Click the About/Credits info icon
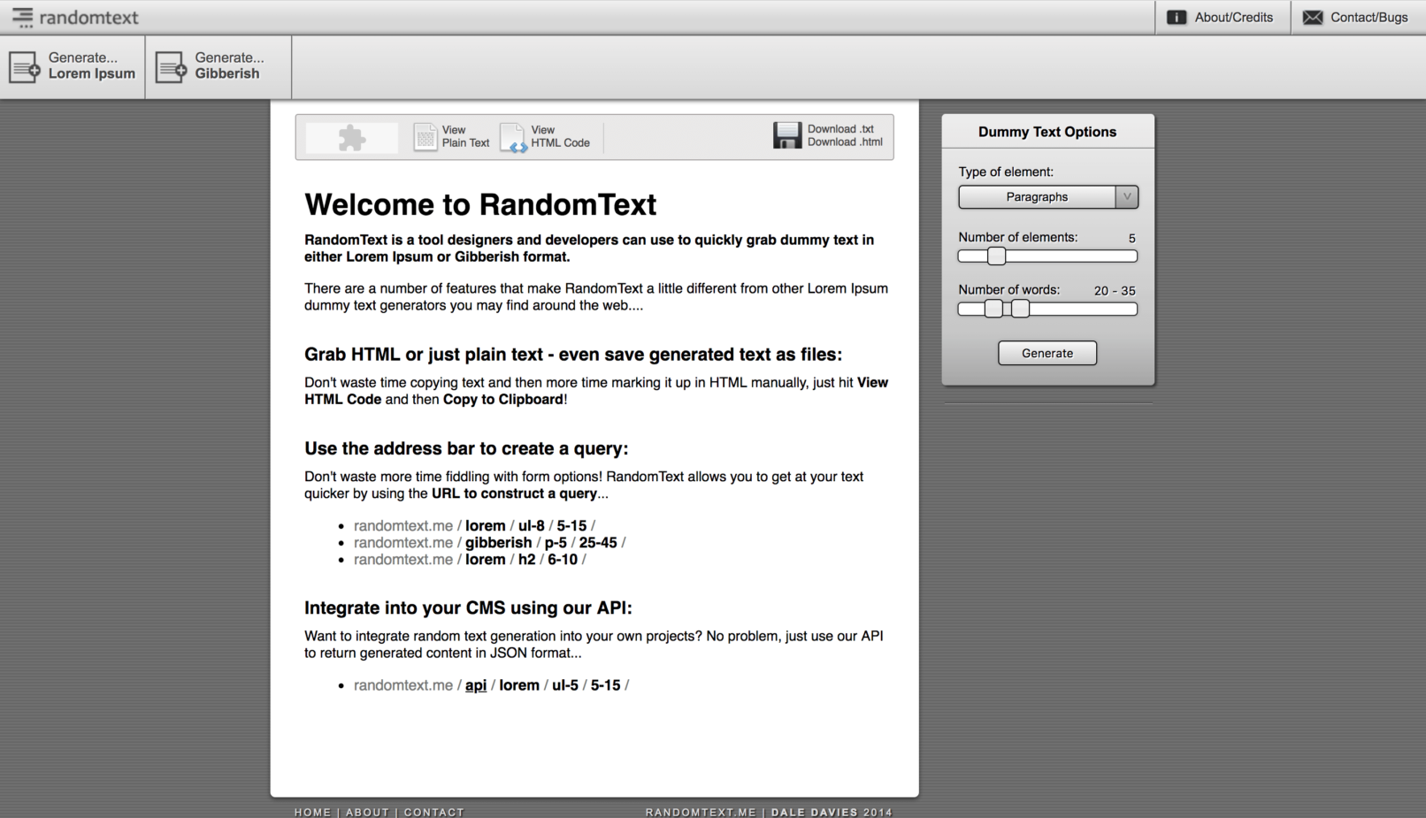 pos(1176,18)
